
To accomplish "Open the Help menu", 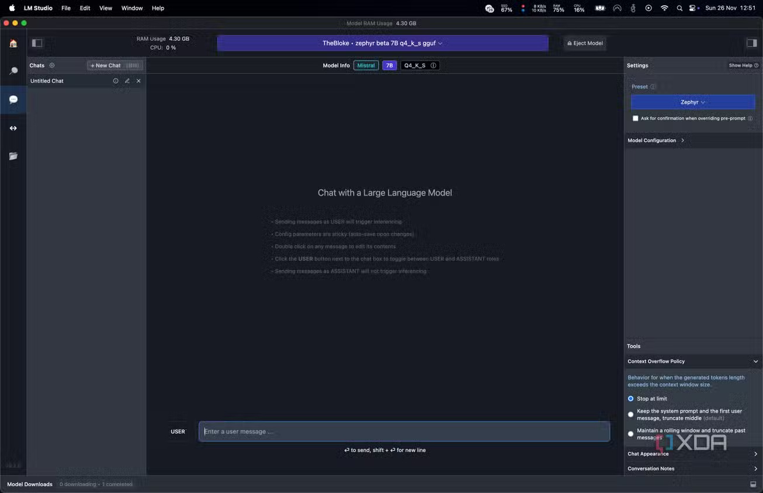I will click(158, 8).
